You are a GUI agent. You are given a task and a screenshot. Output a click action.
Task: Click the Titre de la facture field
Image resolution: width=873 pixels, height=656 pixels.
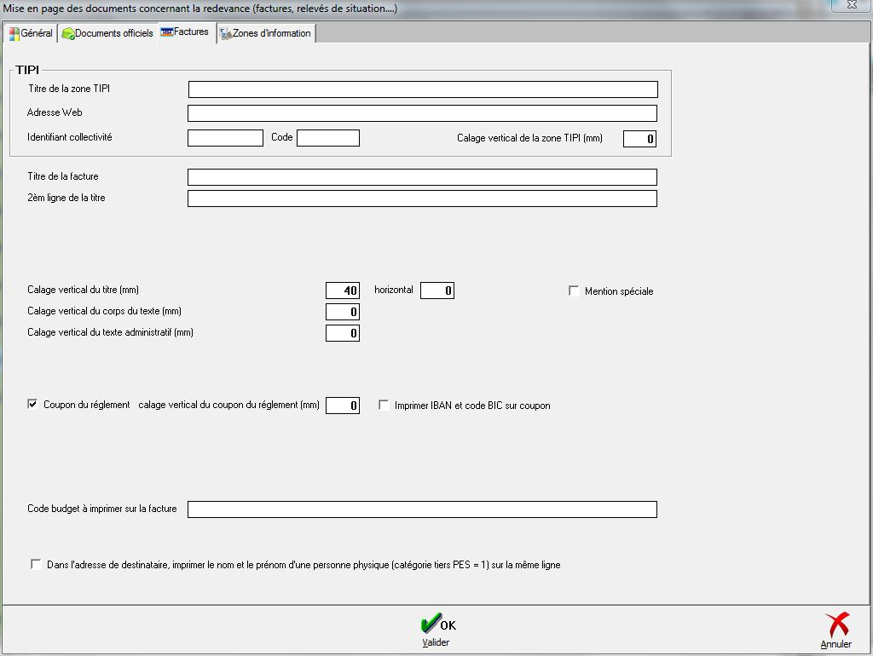tap(423, 177)
